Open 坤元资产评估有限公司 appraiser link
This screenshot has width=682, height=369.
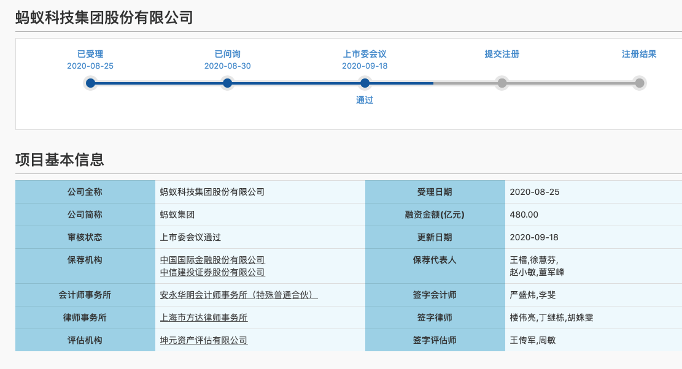204,340
